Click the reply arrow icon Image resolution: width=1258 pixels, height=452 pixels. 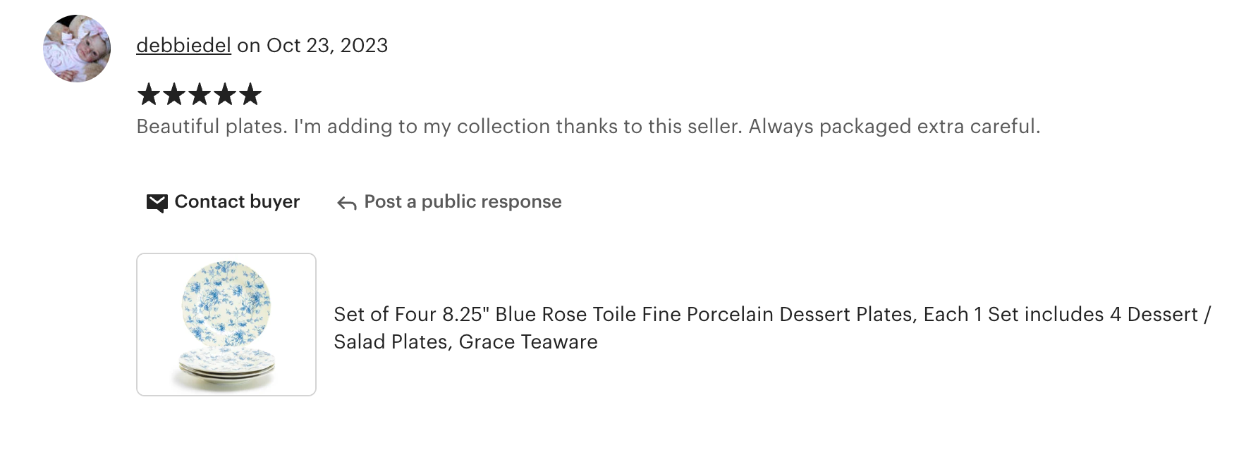point(346,203)
